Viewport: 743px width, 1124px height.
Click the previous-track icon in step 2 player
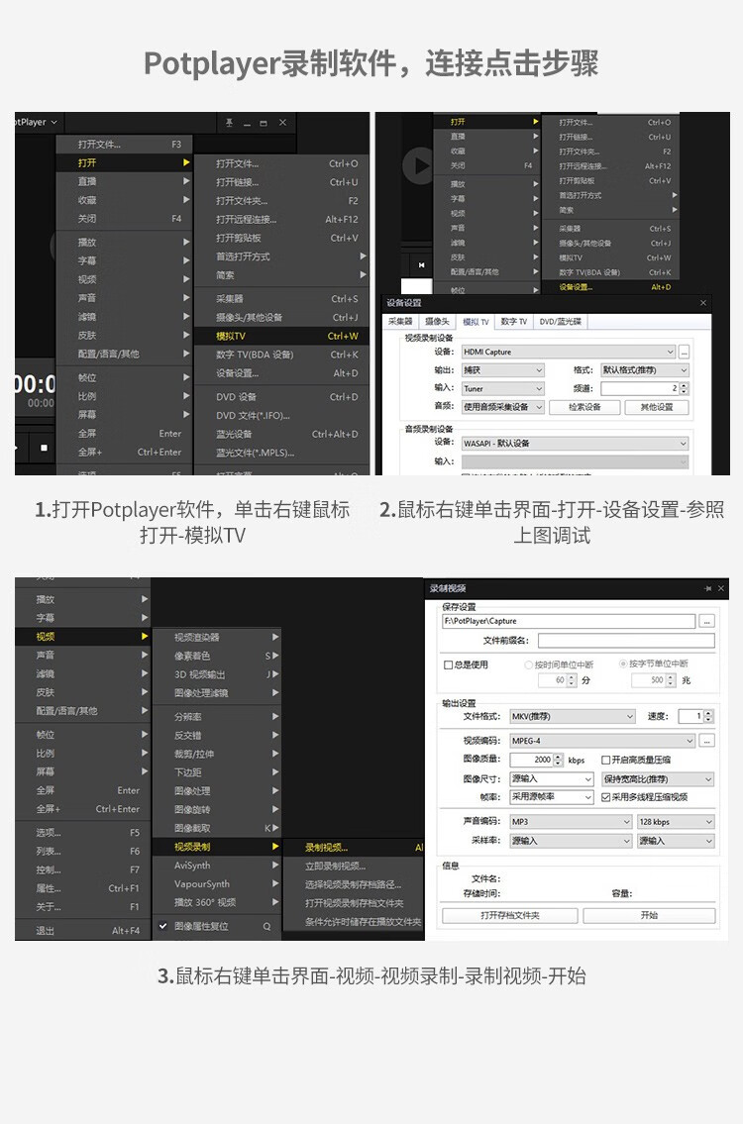click(421, 265)
